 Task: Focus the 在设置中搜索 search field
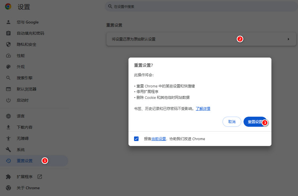pyautogui.click(x=202, y=6)
